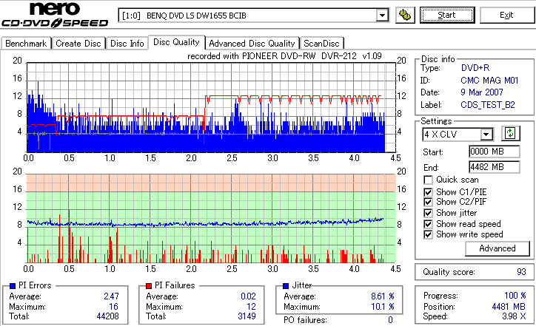Toggle the Show read speed checkbox
This screenshot has height=326, width=536.
tap(428, 224)
